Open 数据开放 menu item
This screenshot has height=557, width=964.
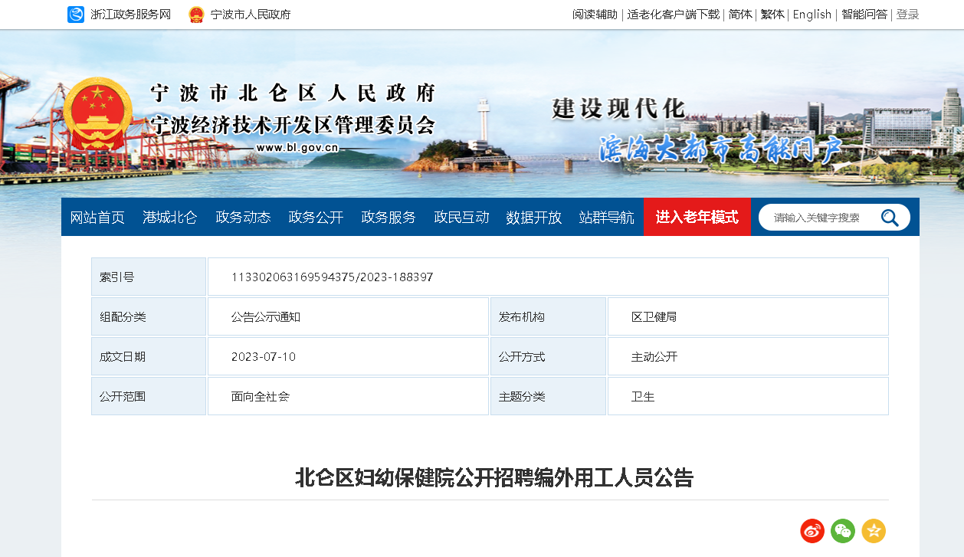[x=534, y=218]
